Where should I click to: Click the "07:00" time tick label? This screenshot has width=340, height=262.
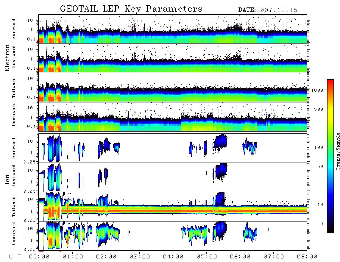coord(274,257)
